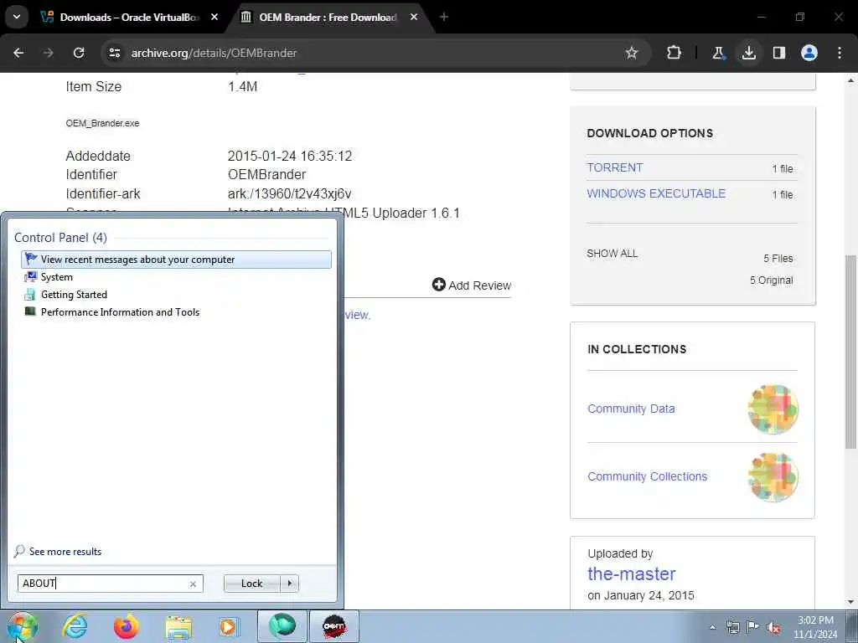Screen dimensions: 858x643
Task: Clear the Start menu search text
Action: click(193, 584)
